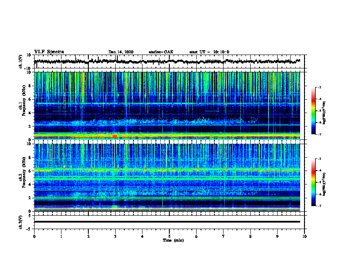The height and width of the screenshot is (265, 343).
Task: Click the "-3" label on ch.1 color bar
Action: [319, 87]
